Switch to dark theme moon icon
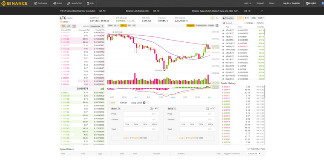 217,18
